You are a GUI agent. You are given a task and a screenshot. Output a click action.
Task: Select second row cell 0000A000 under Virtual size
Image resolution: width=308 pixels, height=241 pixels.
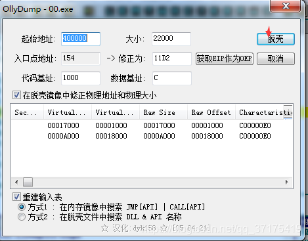pos(63,136)
